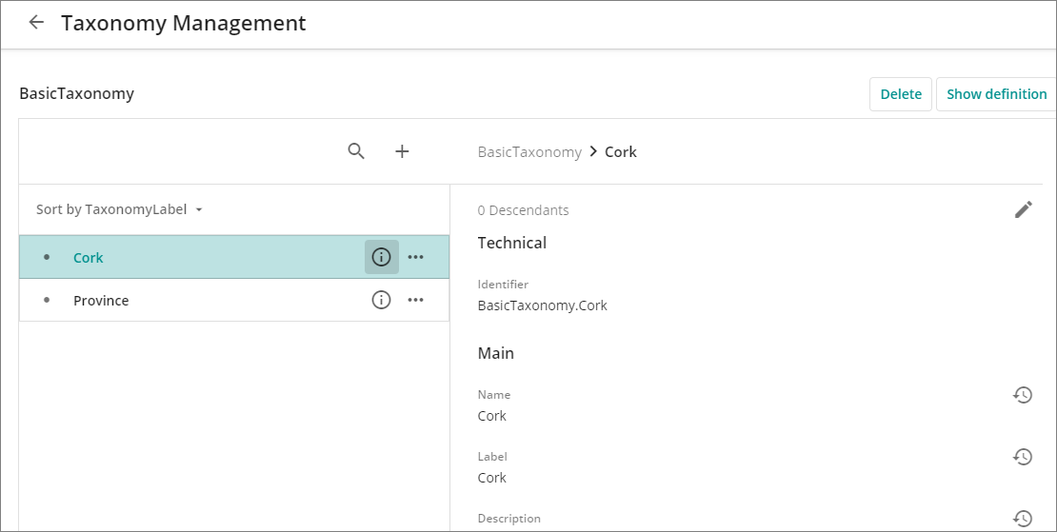The image size is (1057, 532).
Task: Select Cork in the taxonomy list
Action: [89, 257]
